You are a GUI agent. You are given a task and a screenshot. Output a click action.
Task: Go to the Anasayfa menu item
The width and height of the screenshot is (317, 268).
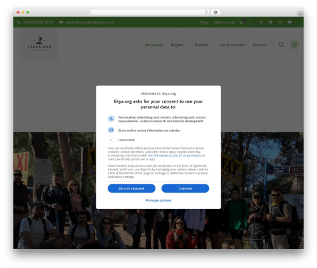pos(154,45)
